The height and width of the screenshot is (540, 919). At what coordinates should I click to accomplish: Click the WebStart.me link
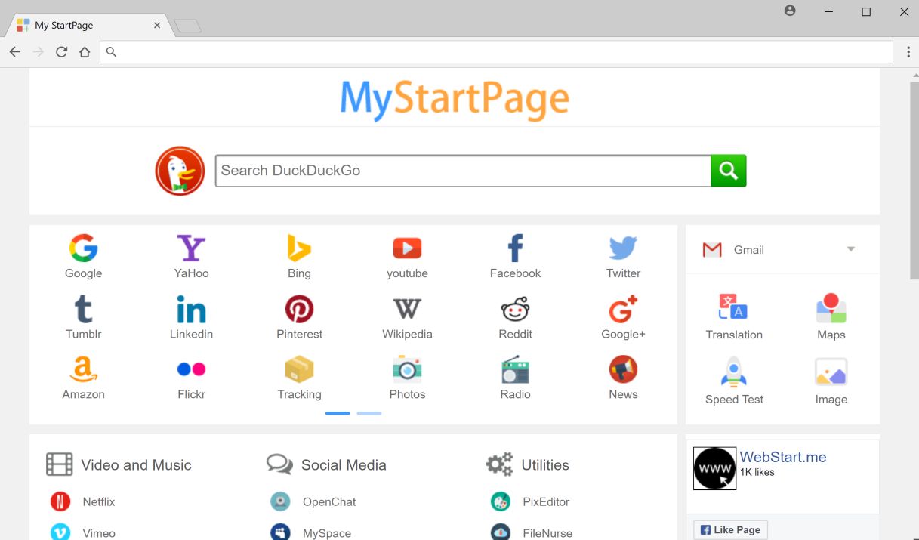[x=783, y=457]
